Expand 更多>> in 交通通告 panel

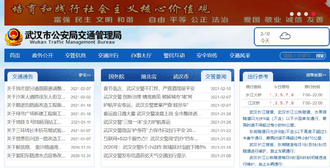85,75
